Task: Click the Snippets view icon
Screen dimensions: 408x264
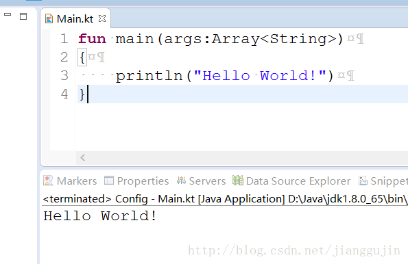Action: pos(363,181)
